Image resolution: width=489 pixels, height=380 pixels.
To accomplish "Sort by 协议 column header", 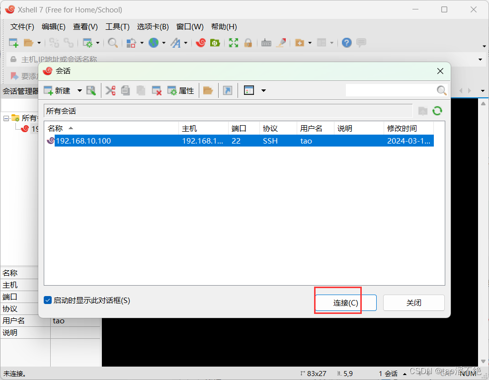I will click(x=278, y=129).
